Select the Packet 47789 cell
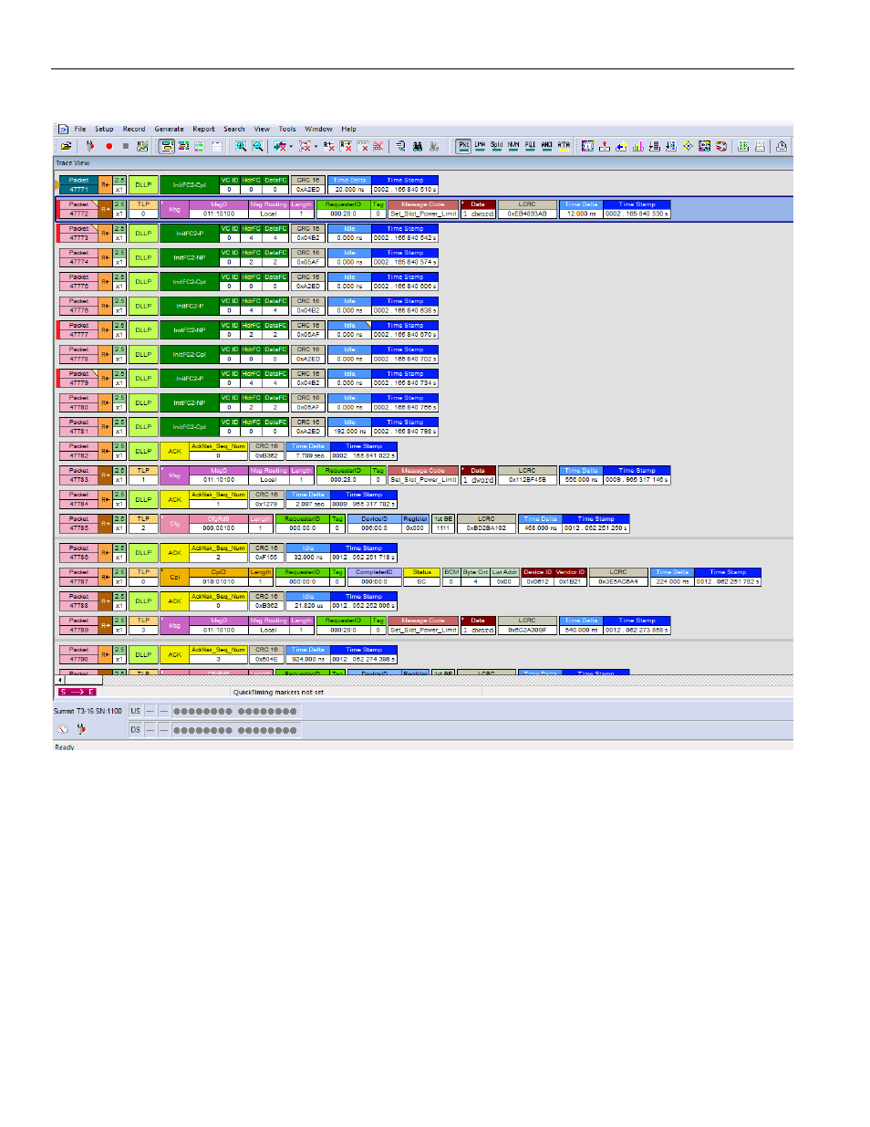Screen dimensions: 870x1127 (x=78, y=625)
